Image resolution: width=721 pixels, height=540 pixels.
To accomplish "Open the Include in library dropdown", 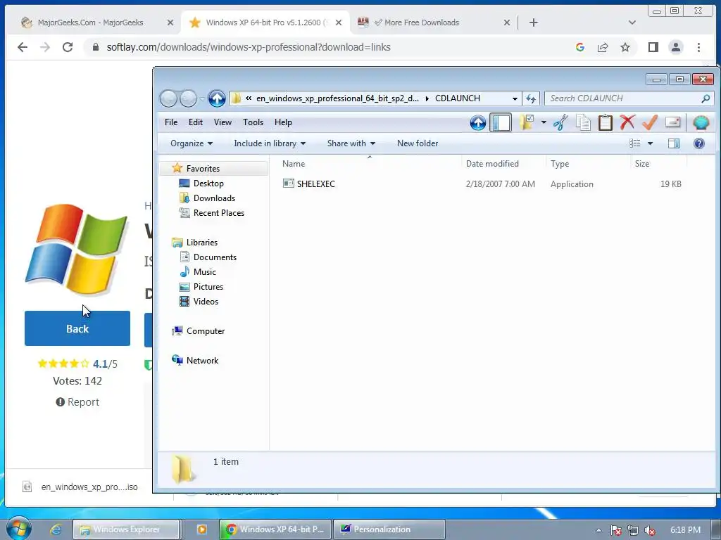I will click(x=270, y=143).
